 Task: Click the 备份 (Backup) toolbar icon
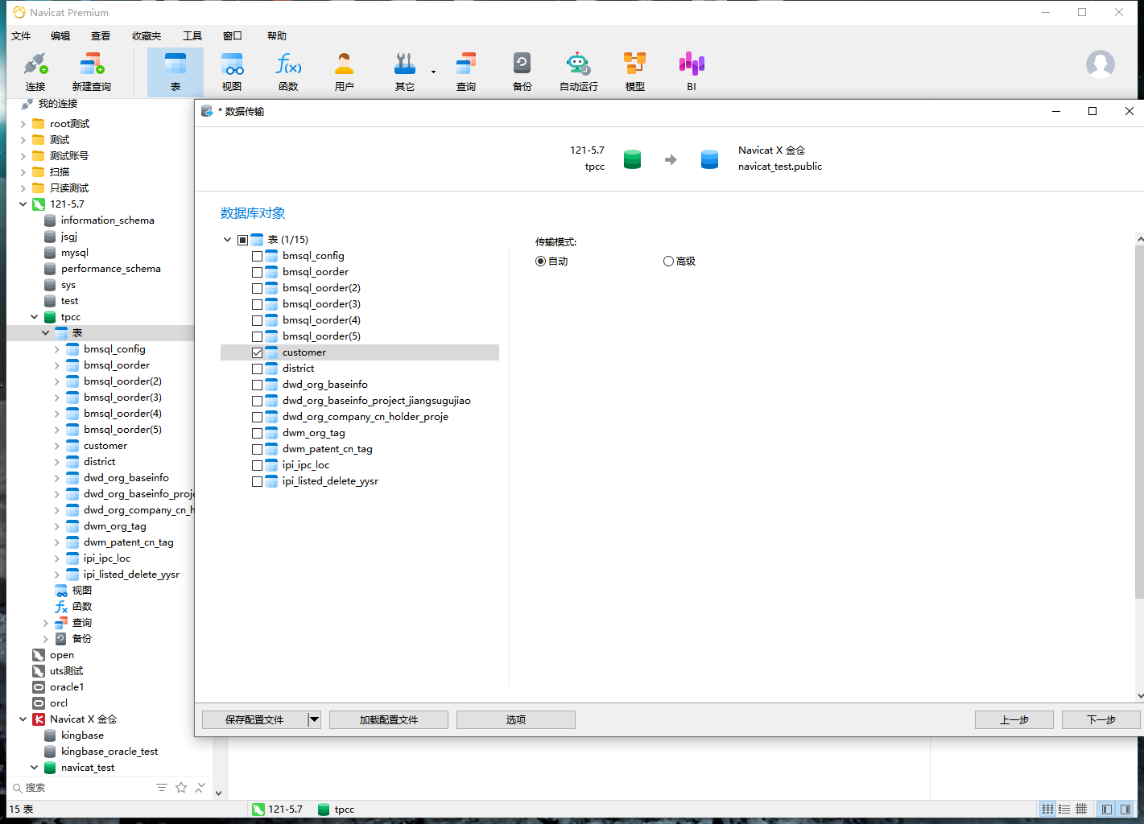coord(522,72)
